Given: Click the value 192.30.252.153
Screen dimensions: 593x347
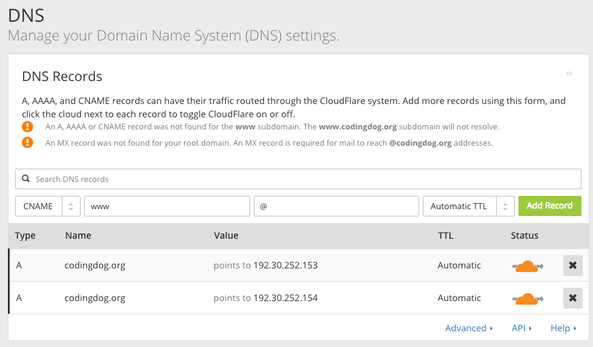Looking at the screenshot, I should coord(285,265).
